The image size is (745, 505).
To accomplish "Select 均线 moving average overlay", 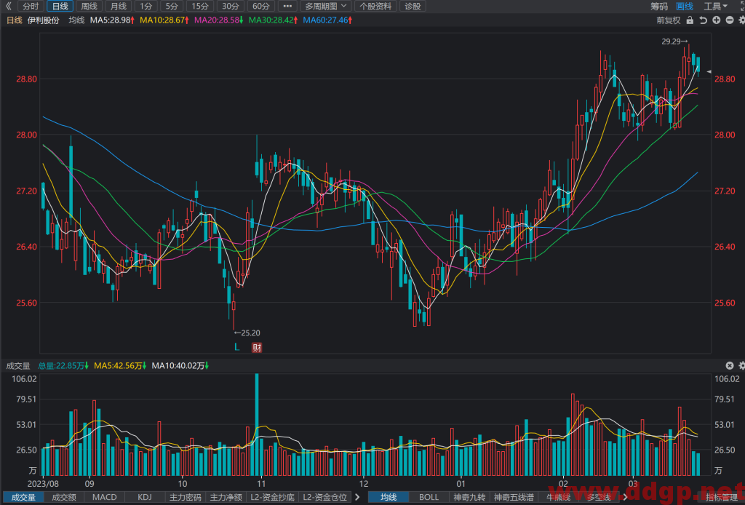I will tap(389, 497).
